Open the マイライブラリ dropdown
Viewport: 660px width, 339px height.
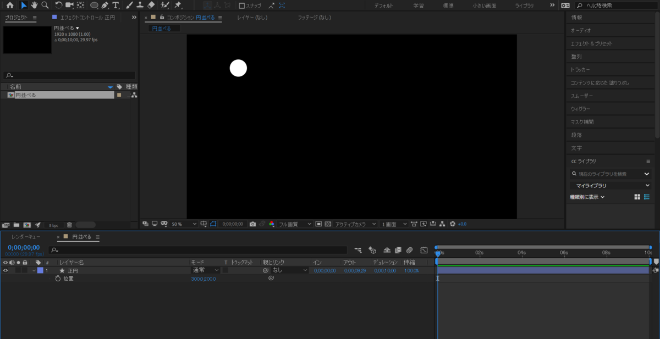click(610, 186)
